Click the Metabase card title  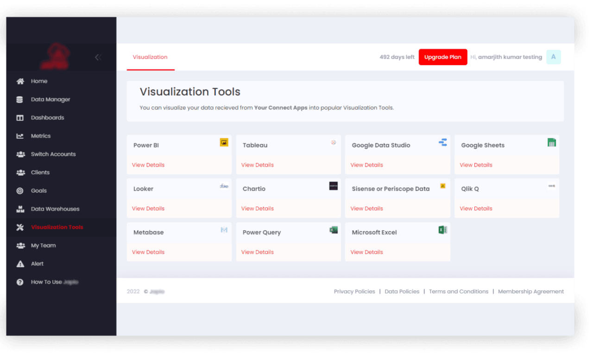click(149, 233)
